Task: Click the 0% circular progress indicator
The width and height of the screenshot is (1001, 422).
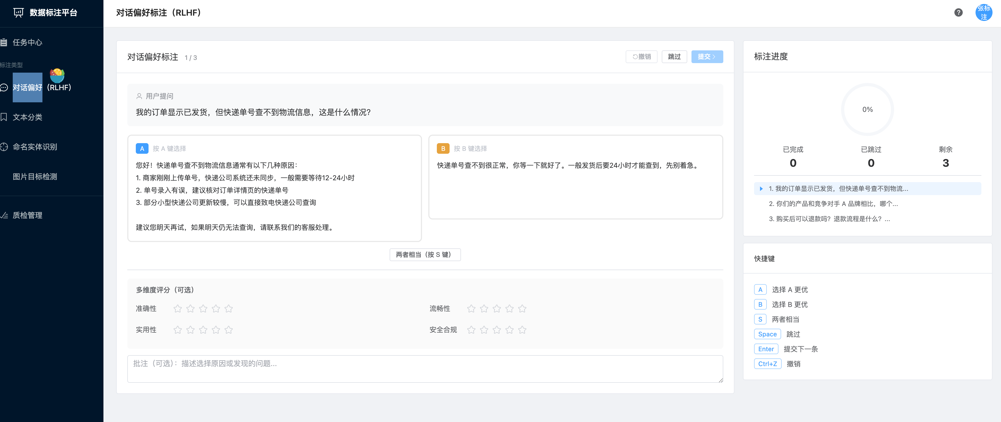Action: (x=867, y=109)
